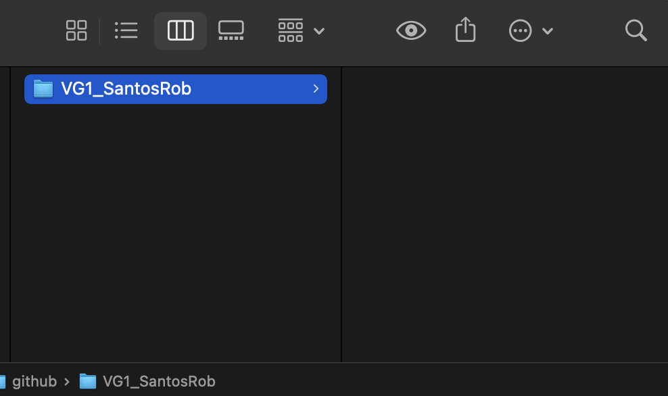Go to github in the path bar
The height and width of the screenshot is (396, 668).
pyautogui.click(x=34, y=381)
